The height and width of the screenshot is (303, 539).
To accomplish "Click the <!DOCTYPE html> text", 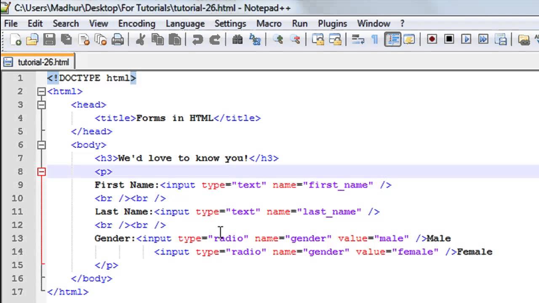I will coord(91,78).
